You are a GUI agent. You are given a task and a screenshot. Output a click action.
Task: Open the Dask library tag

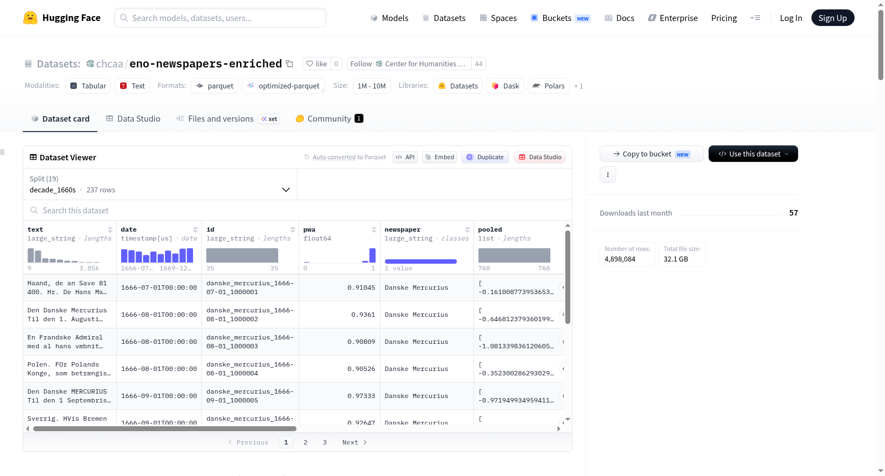point(506,86)
